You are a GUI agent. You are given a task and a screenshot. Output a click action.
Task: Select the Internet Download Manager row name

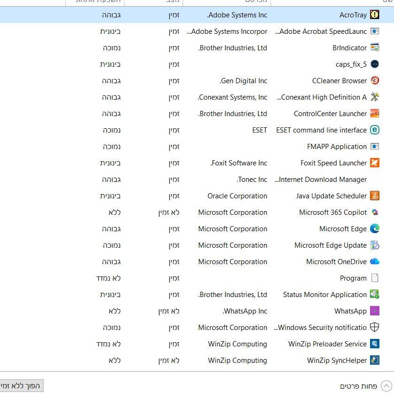321,180
